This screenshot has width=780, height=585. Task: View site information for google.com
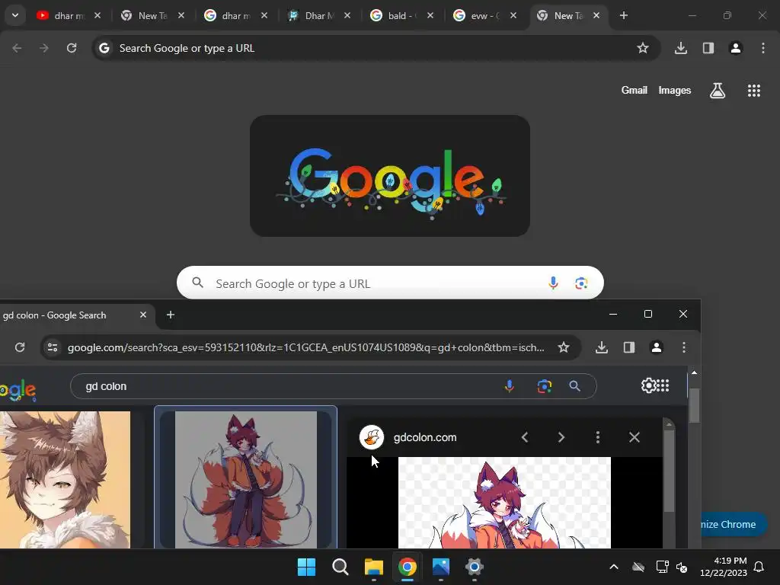tap(53, 347)
